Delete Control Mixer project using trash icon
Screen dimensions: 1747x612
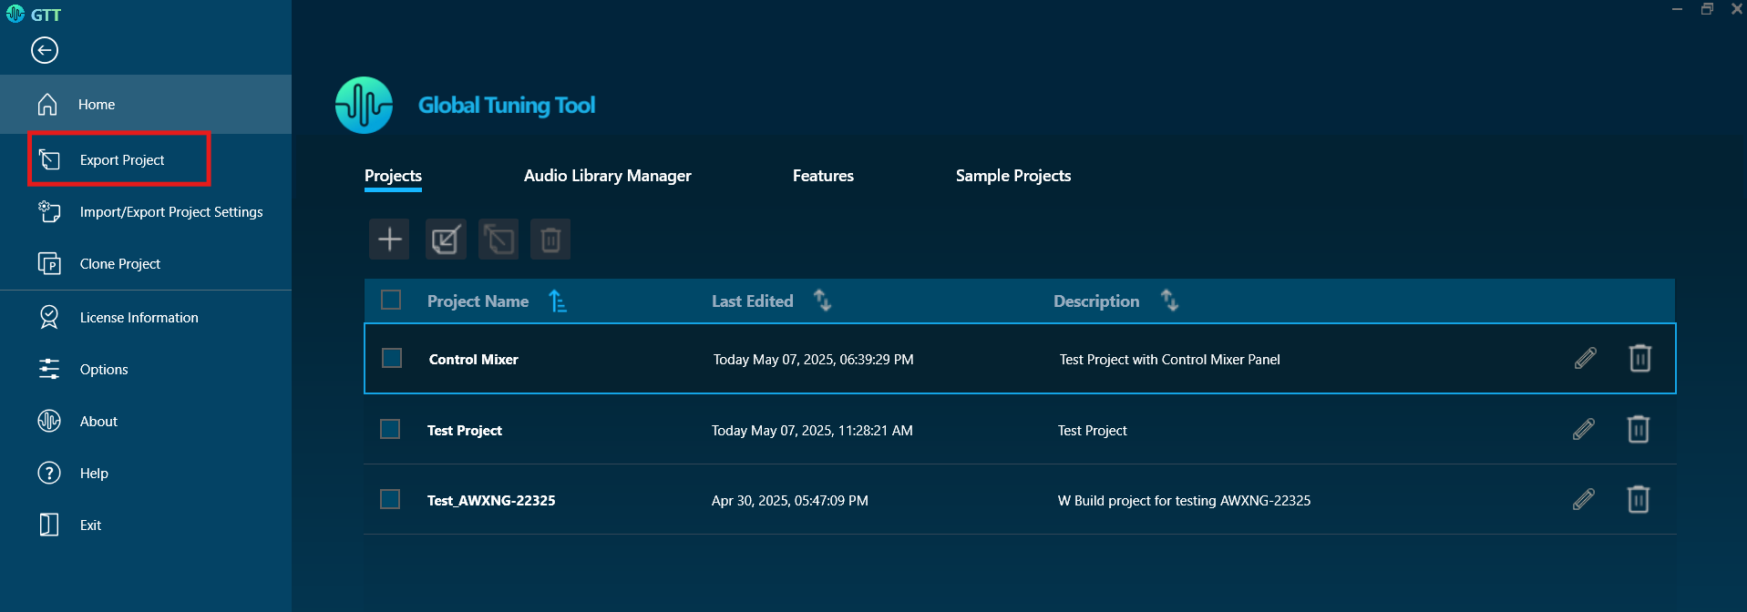coord(1639,359)
